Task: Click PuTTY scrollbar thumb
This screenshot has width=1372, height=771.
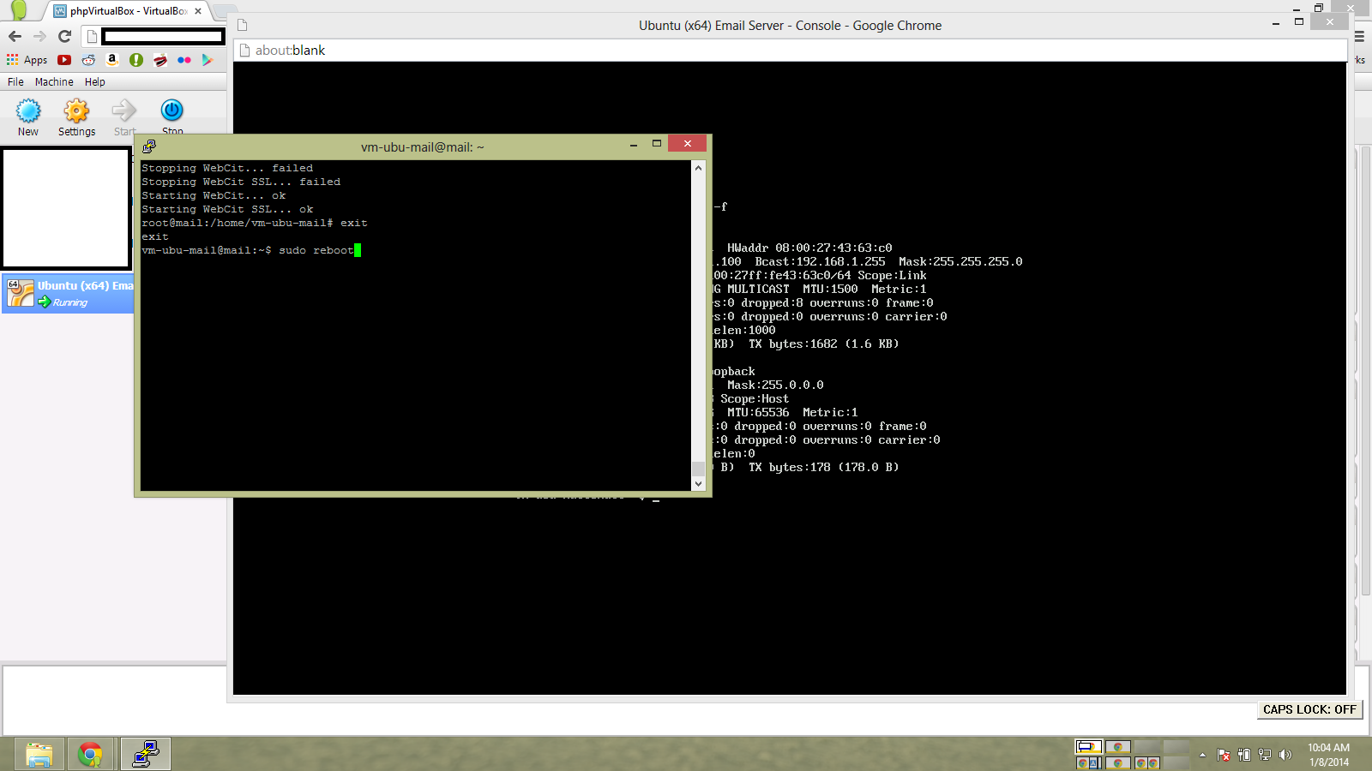Action: pos(698,469)
